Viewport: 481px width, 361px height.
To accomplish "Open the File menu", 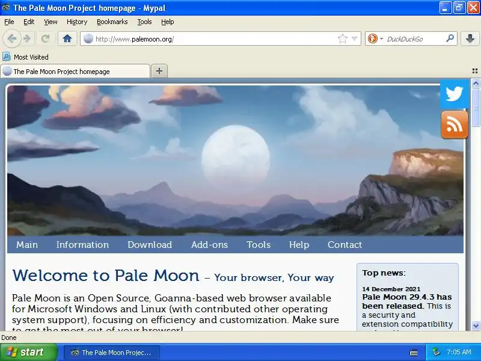I will [9, 22].
